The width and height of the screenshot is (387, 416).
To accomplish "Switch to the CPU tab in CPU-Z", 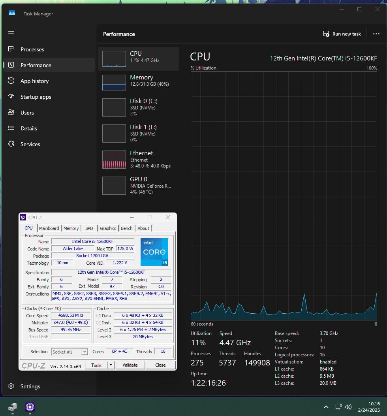I will (29, 228).
